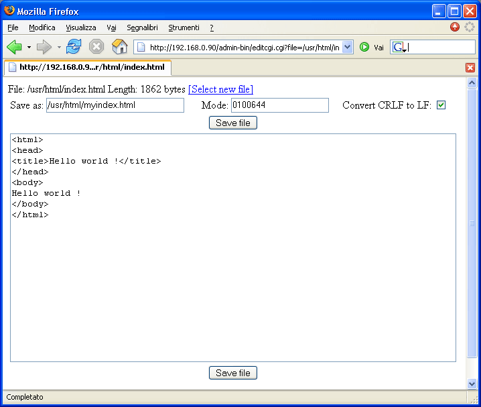Screen dimensions: 481x407
Task: Click the Firefox activity throbber icon
Action: click(470, 27)
